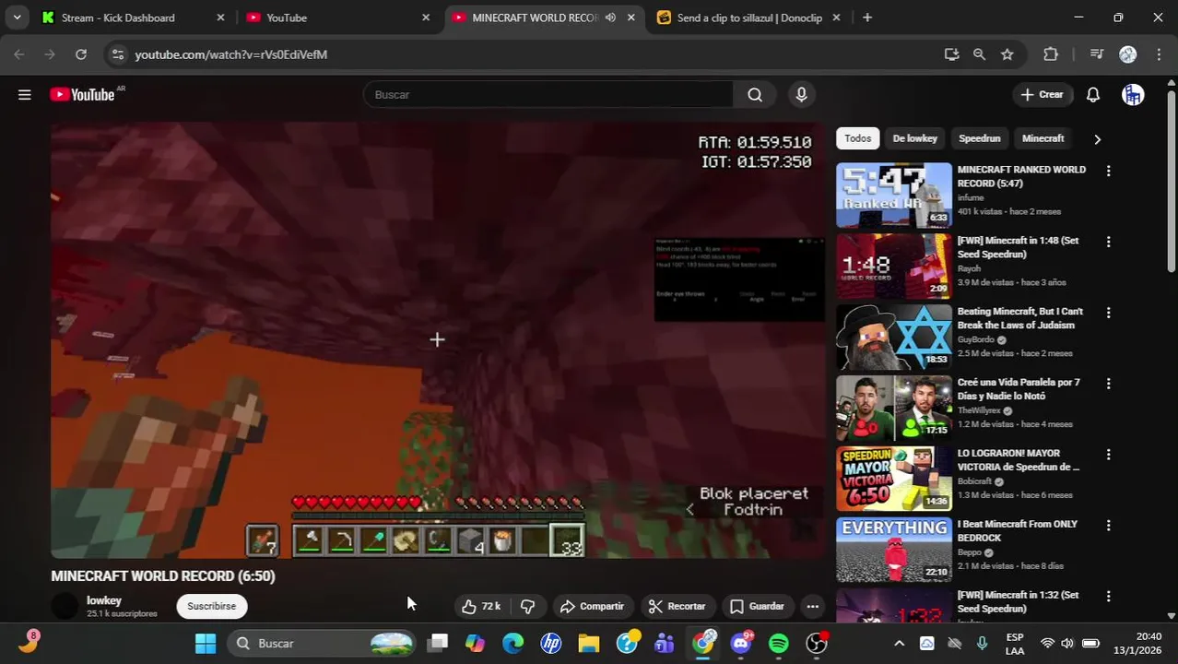Open the zoom indicator in address bar

[979, 54]
